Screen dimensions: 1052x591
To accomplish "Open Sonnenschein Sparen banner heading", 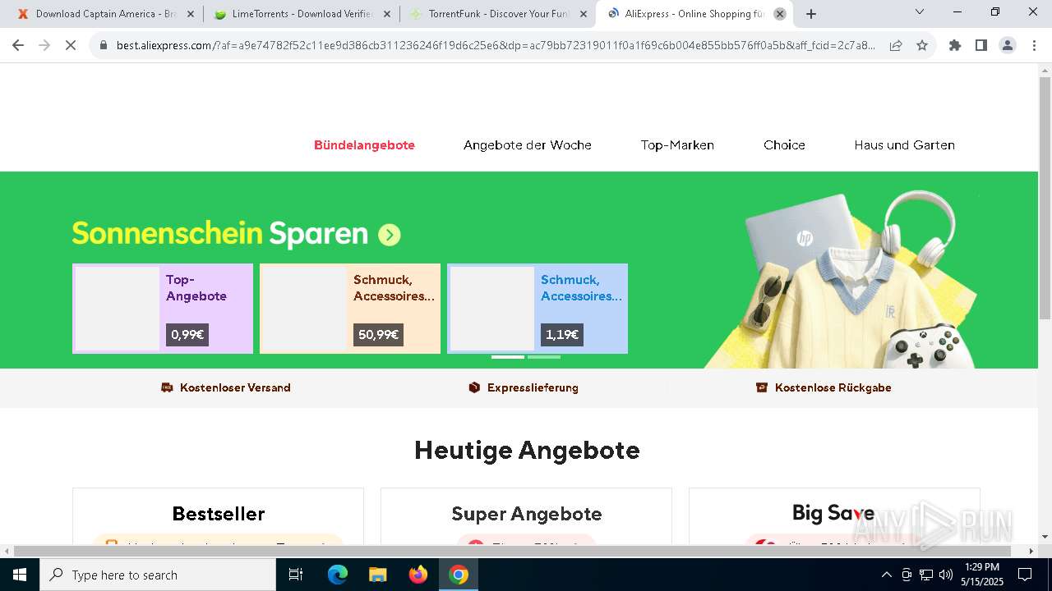I will pyautogui.click(x=220, y=234).
